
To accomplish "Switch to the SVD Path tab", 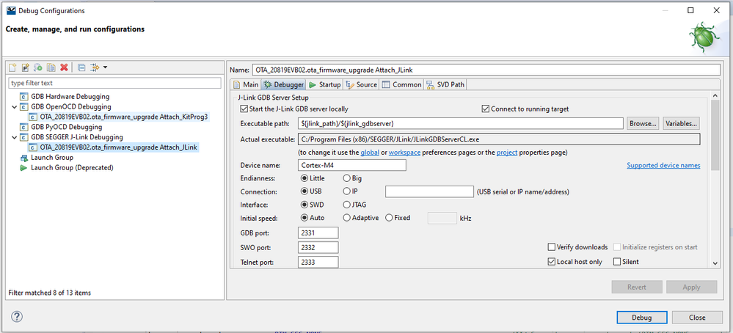I will [x=445, y=84].
